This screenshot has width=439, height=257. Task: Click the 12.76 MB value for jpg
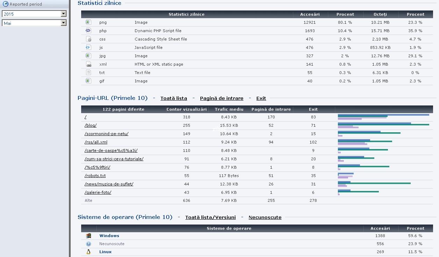pyautogui.click(x=380, y=56)
